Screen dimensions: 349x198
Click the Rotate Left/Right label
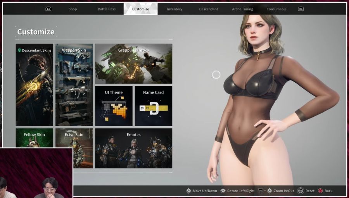pyautogui.click(x=241, y=191)
